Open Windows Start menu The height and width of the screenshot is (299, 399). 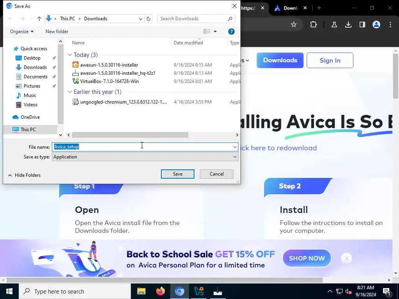9,291
